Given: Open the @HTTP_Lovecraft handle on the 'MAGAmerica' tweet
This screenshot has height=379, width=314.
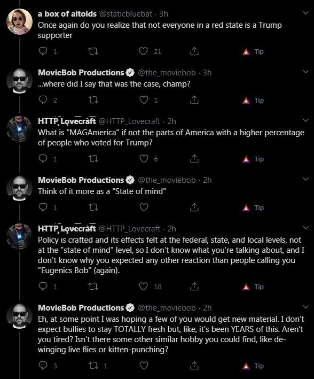Looking at the screenshot, I should coord(129,121).
